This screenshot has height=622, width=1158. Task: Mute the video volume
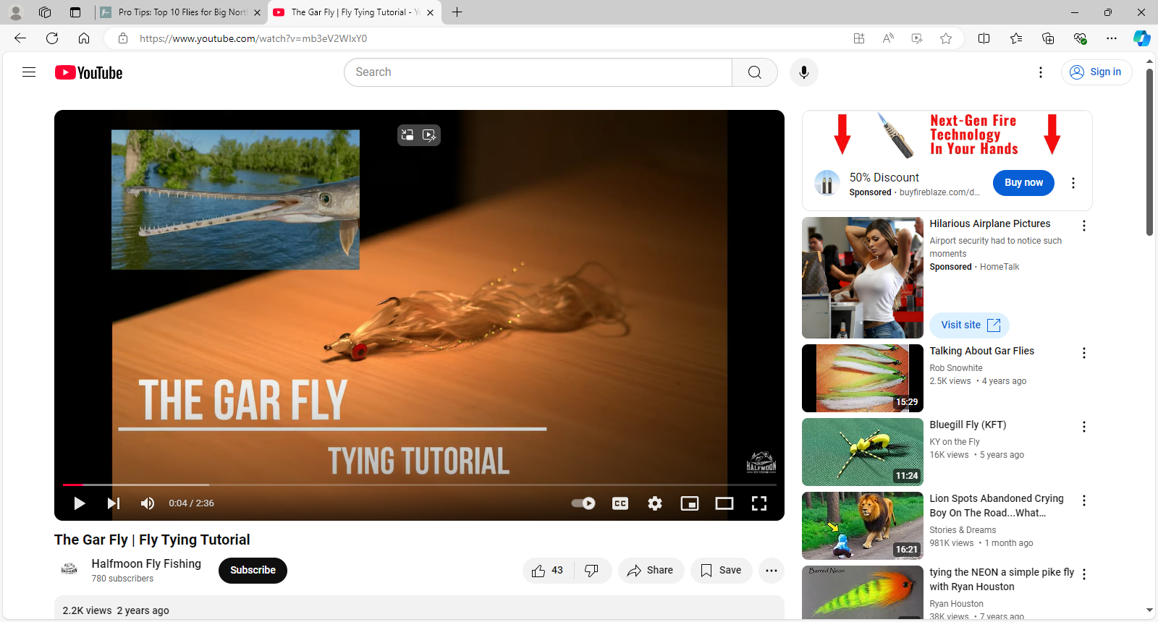click(x=148, y=503)
